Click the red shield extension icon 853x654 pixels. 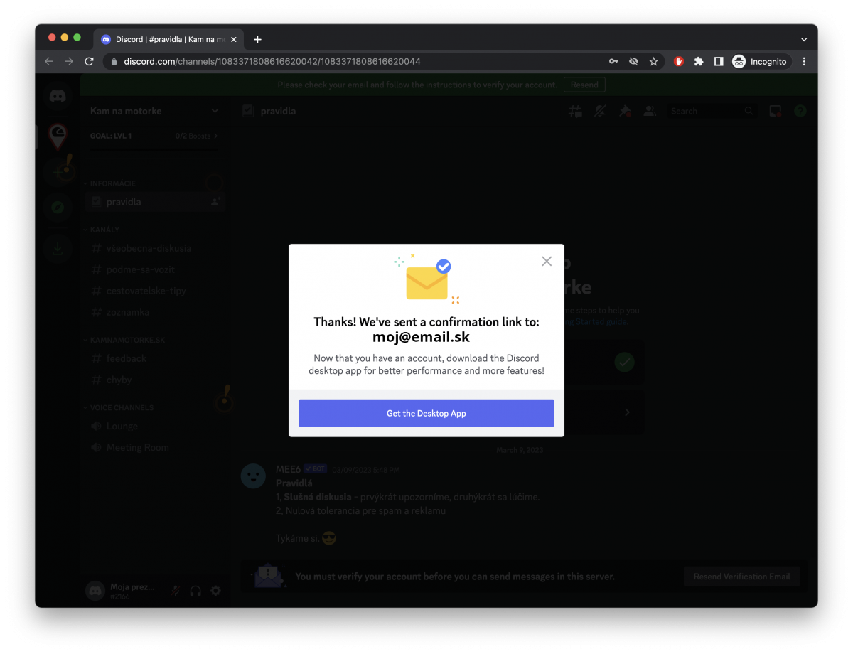coord(679,61)
